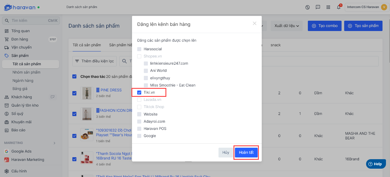The height and width of the screenshot is (177, 390).
Task: Click the notification bell icon
Action: (x=339, y=7)
